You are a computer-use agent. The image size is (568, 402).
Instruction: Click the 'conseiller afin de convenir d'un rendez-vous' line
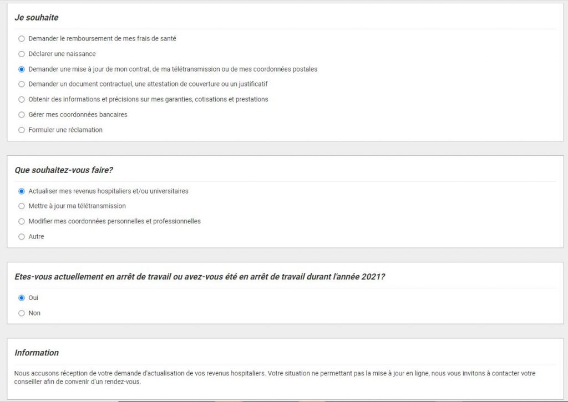tap(78, 382)
